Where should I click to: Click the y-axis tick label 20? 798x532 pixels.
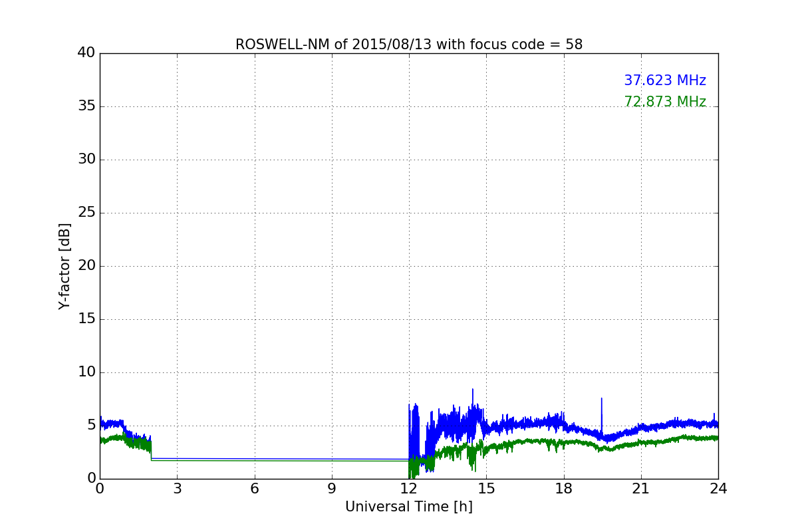[x=86, y=266]
